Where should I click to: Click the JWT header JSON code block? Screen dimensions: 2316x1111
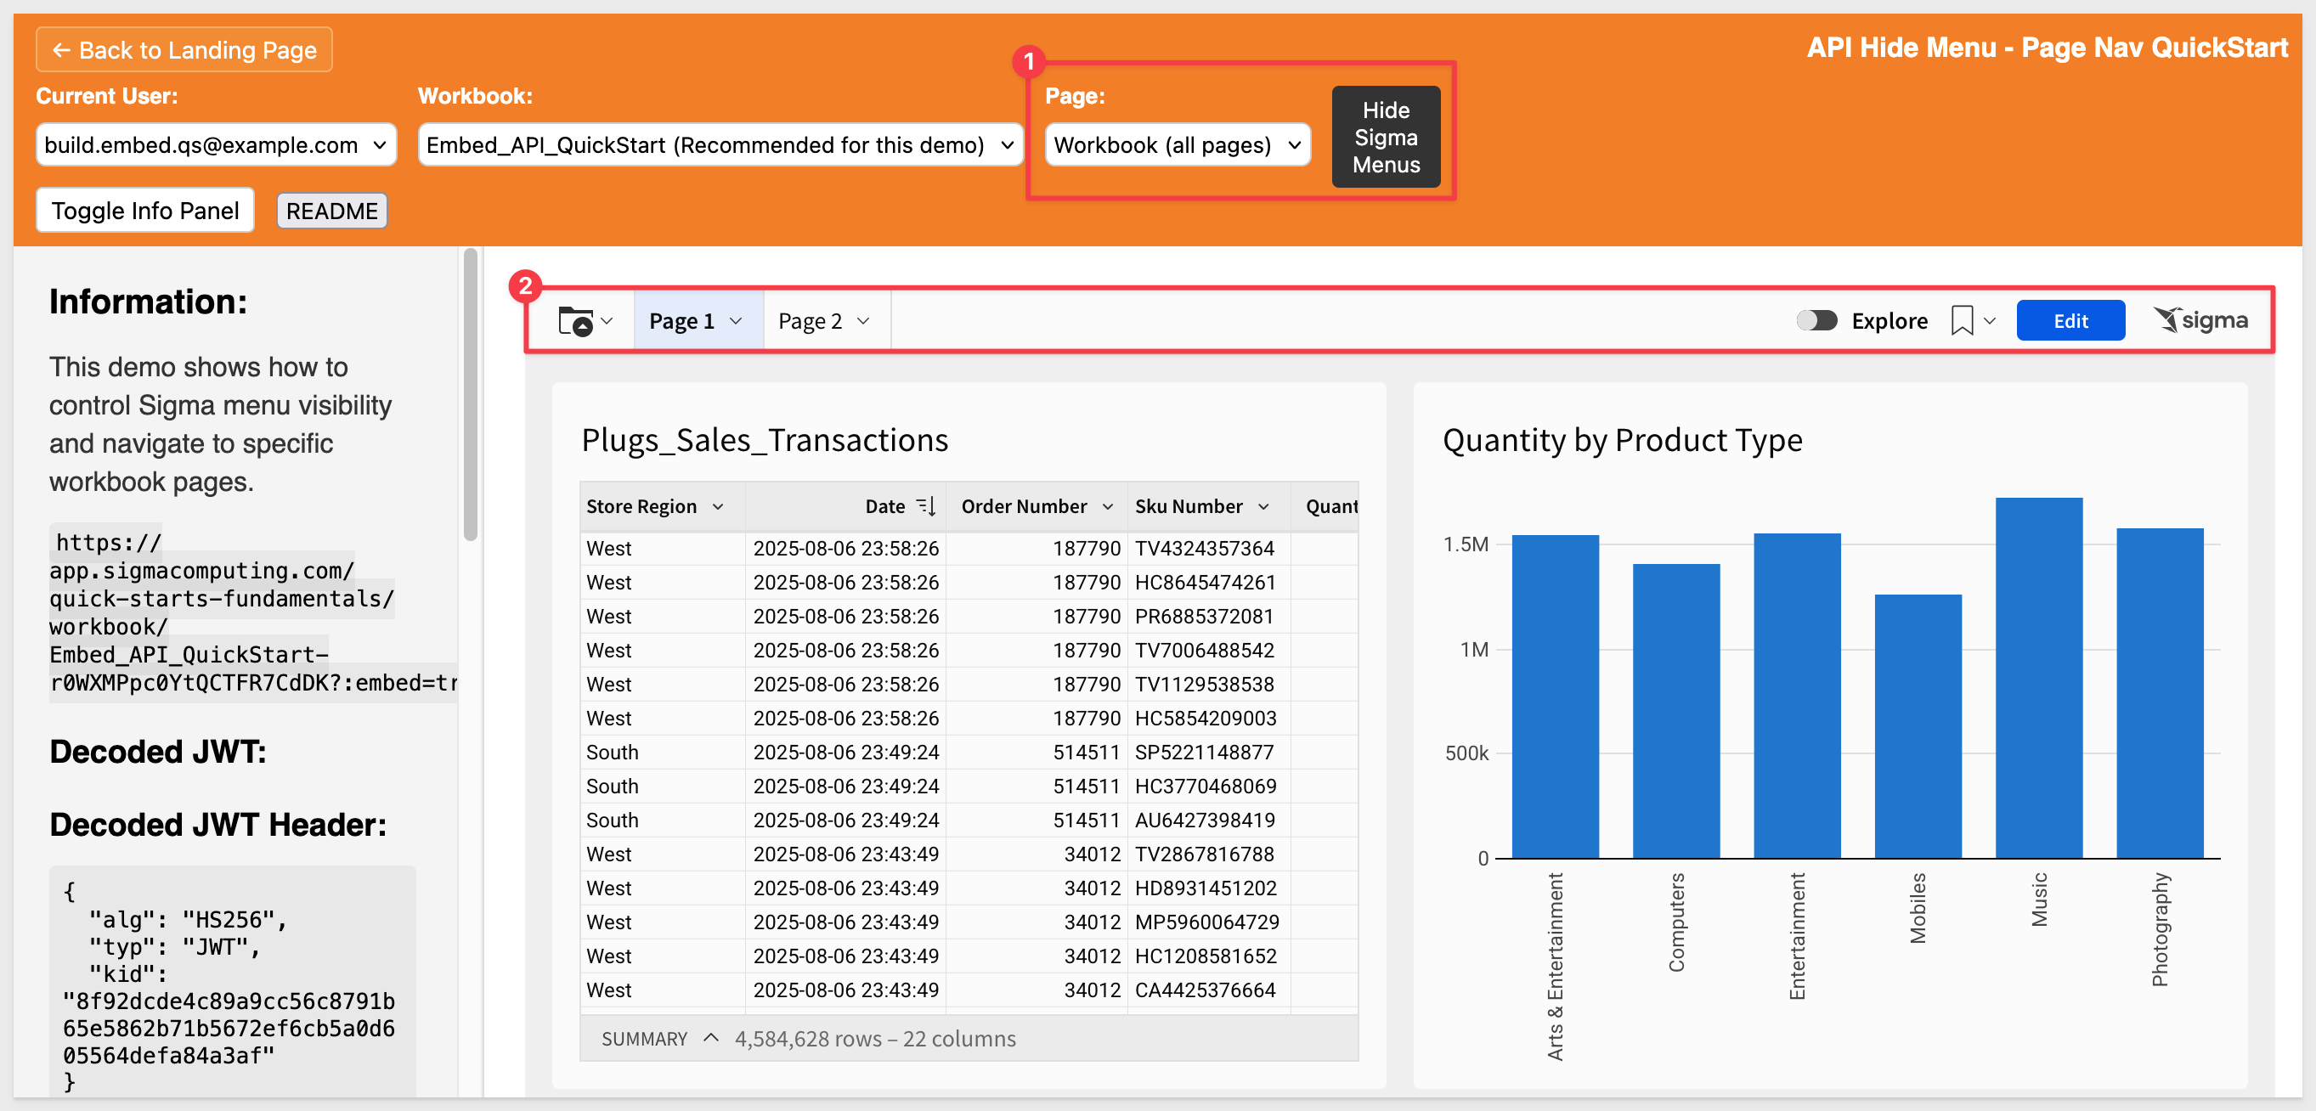tap(232, 982)
